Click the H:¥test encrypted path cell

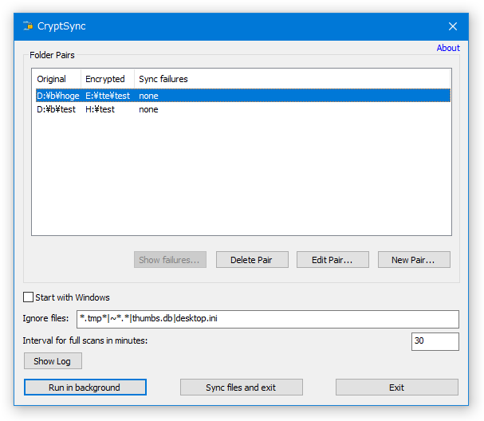click(x=100, y=109)
